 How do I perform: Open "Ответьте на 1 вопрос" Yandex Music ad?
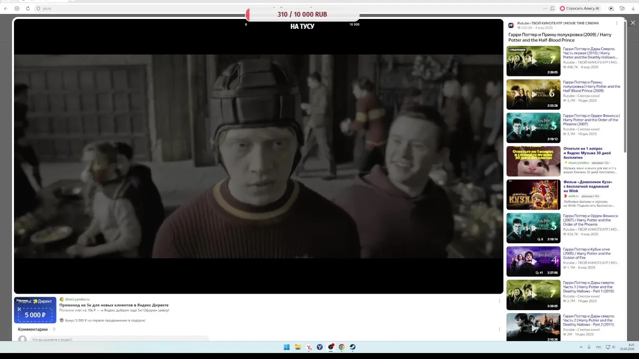[x=587, y=153]
